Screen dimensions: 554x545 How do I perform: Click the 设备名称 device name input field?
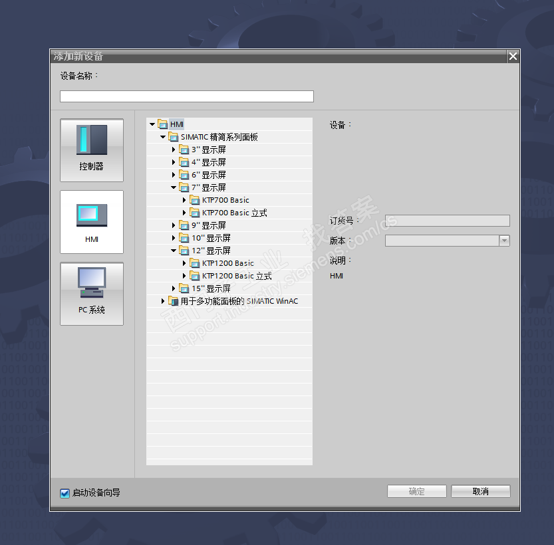point(187,96)
